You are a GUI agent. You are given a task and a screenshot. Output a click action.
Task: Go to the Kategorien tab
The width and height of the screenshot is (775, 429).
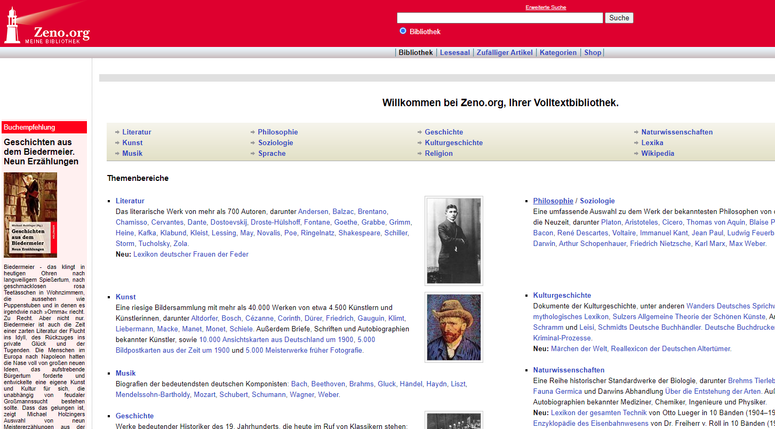pos(558,52)
